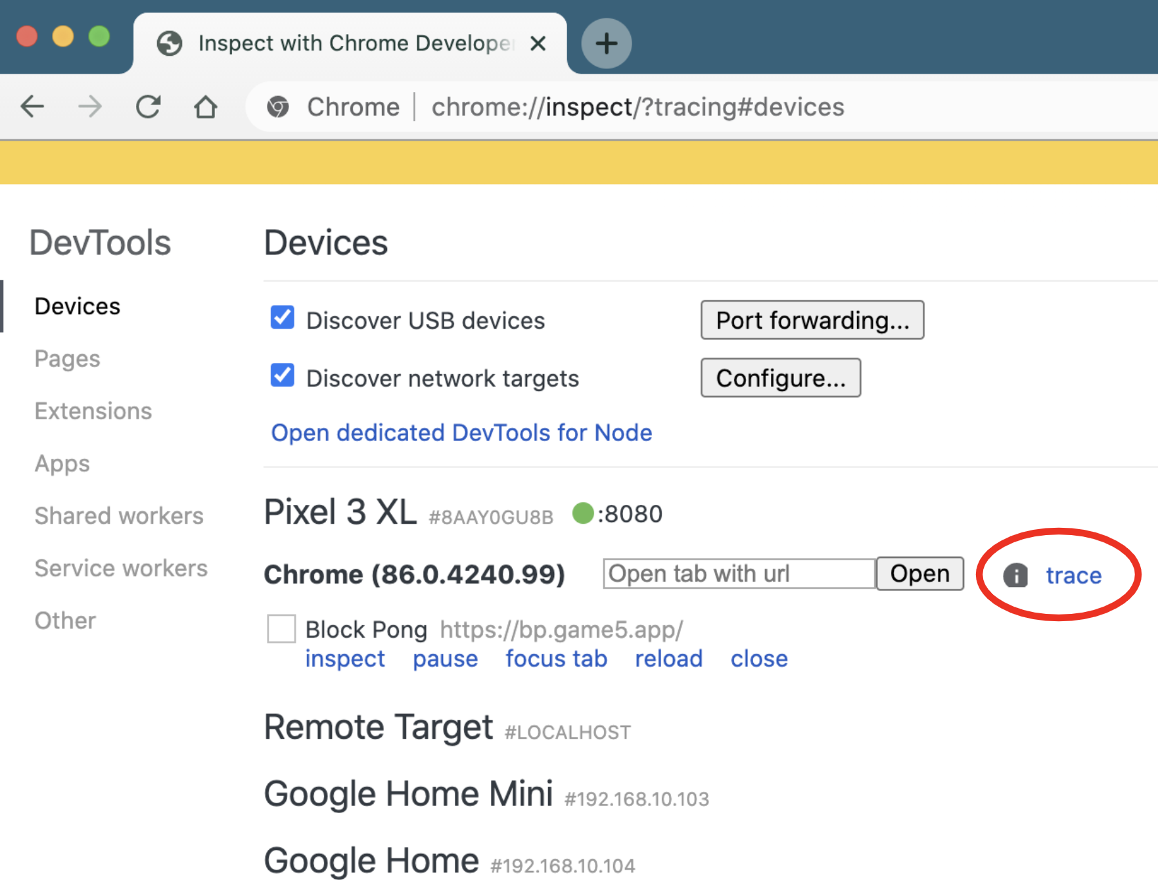Click reload link for Block Pong
This screenshot has height=890, width=1158.
tap(668, 658)
